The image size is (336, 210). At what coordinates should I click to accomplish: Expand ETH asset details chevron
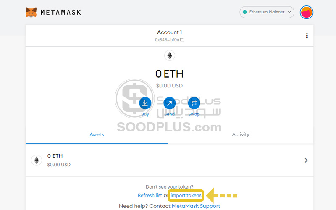point(306,160)
